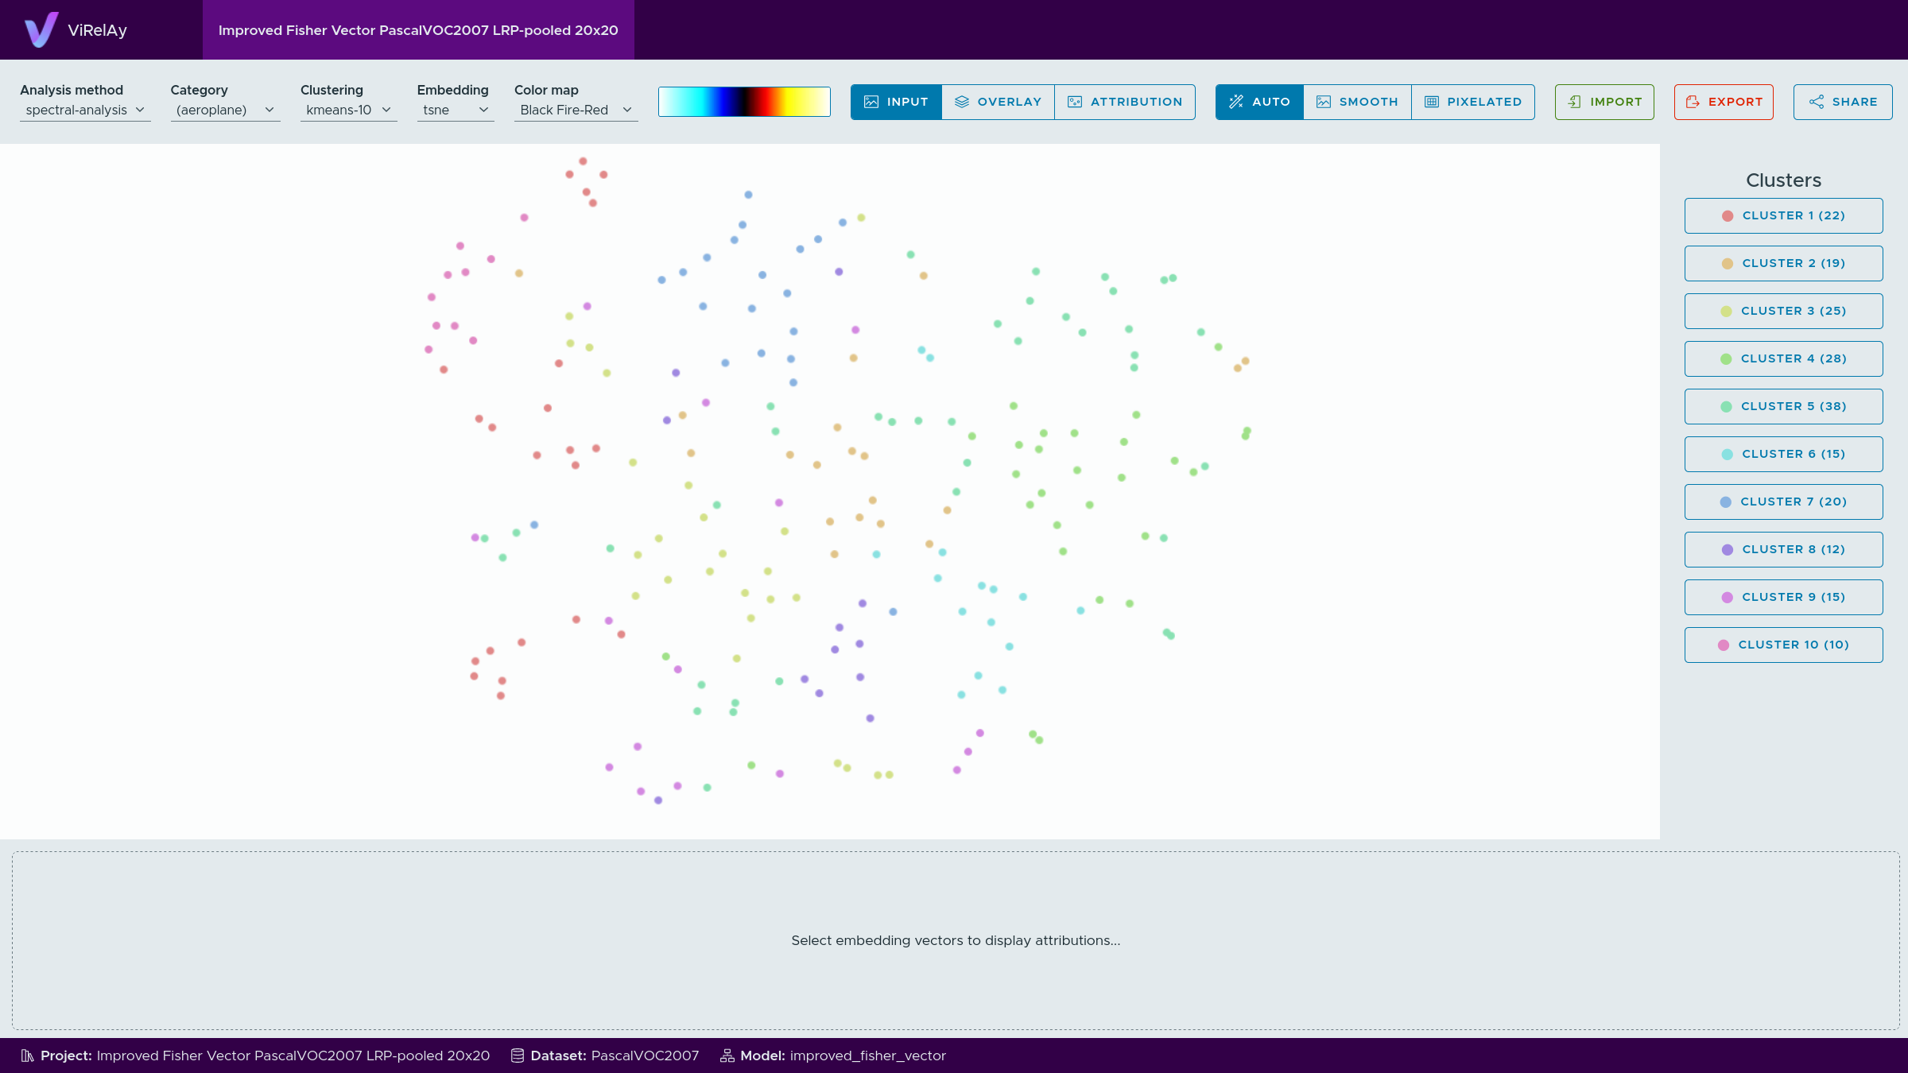Switch display to Overlay mode
The image size is (1908, 1073).
998,102
